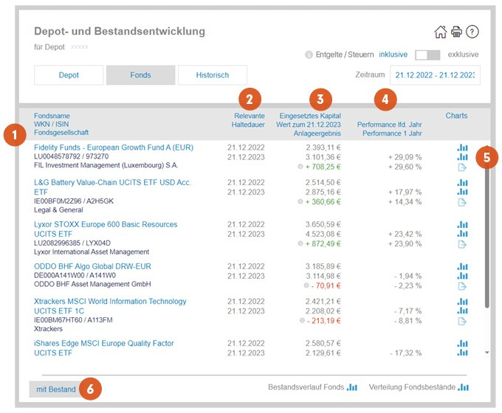The image size is (502, 413).
Task: Sort by Anlageergebnis header
Action: tap(317, 133)
